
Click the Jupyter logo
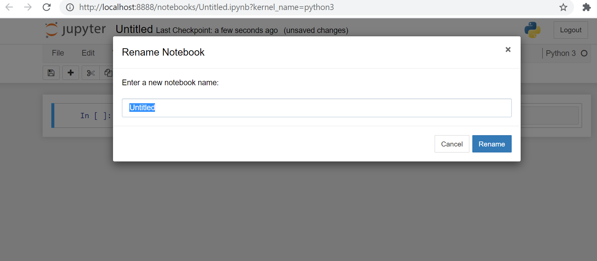click(76, 30)
